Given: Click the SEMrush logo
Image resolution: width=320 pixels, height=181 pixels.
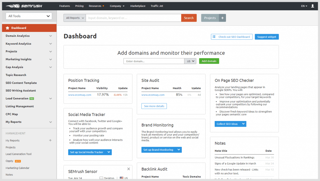Looking at the screenshot, I should [x=24, y=6].
